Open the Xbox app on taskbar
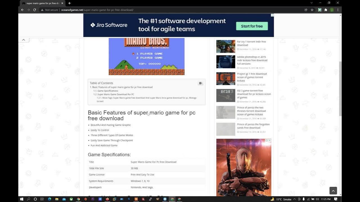Screen dimensions: 360x202 71,199
